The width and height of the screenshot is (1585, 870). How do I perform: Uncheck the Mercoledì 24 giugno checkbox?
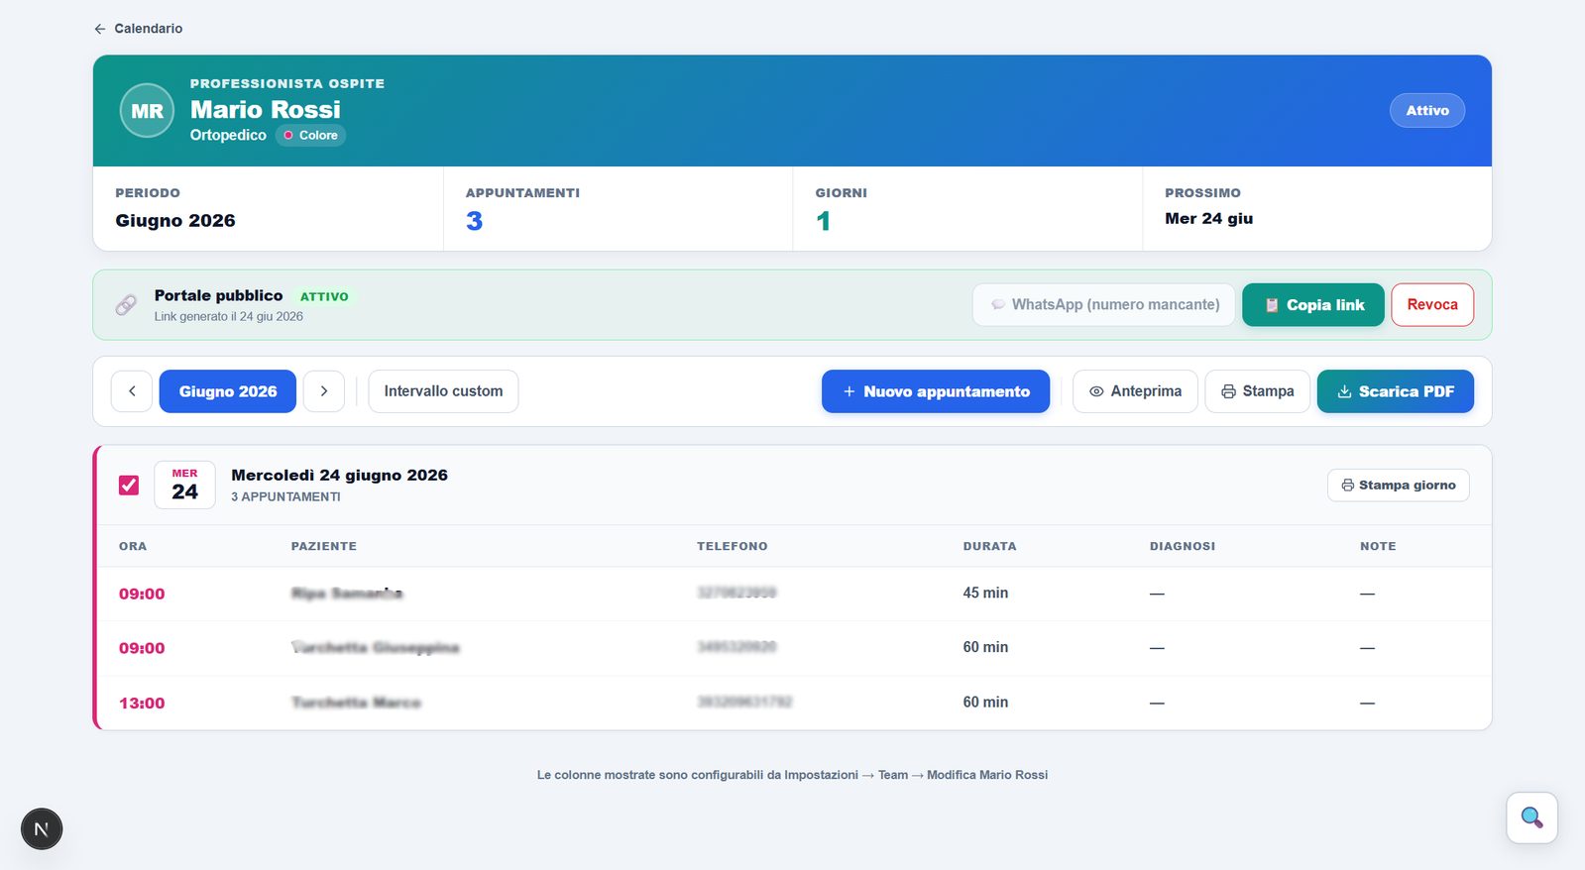point(129,486)
